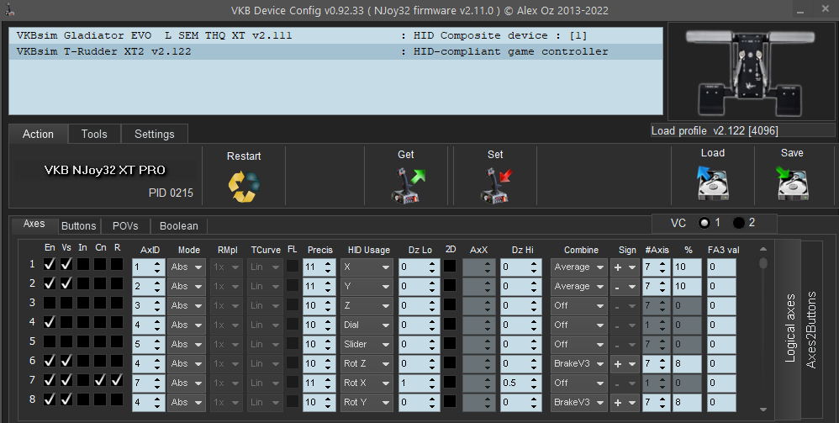Select the VKBsim T-Rudder XT2 device row
Image resolution: width=839 pixels, height=423 pixels.
pyautogui.click(x=335, y=52)
